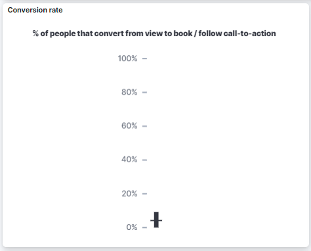
Task: Click the tick mark beside 60%
Action: pos(144,126)
